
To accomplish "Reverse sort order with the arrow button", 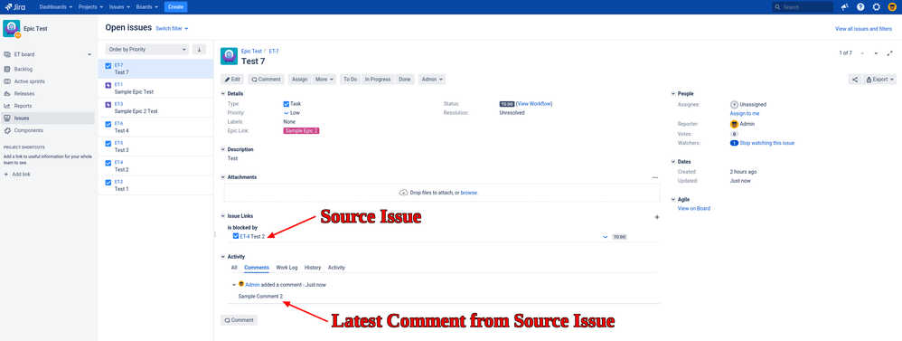I will [199, 50].
